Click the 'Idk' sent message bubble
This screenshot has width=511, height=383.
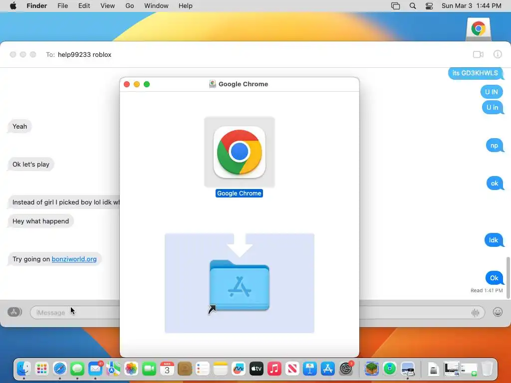coord(494,240)
